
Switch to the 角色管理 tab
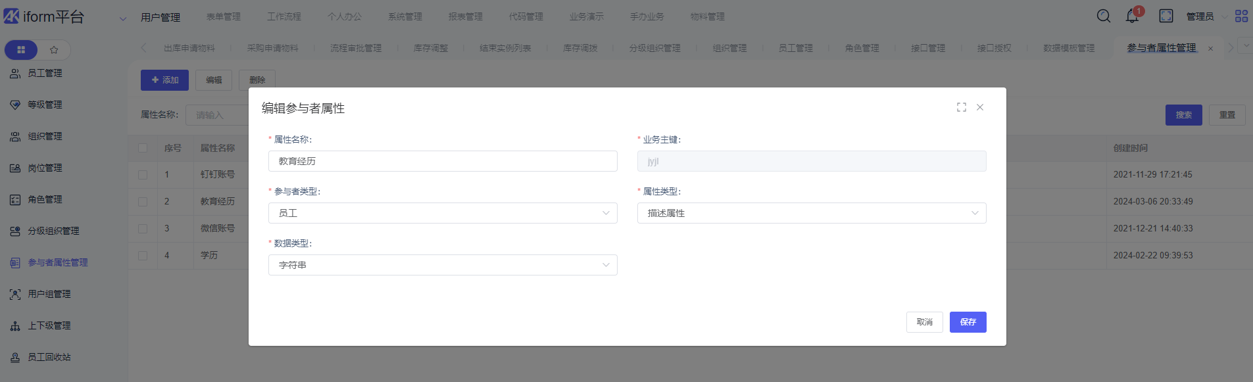coord(862,49)
